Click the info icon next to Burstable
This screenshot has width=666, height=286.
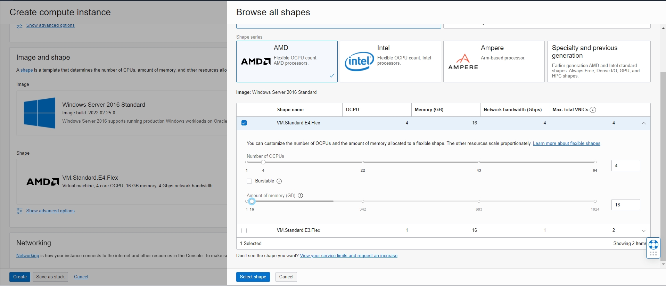[x=279, y=181]
